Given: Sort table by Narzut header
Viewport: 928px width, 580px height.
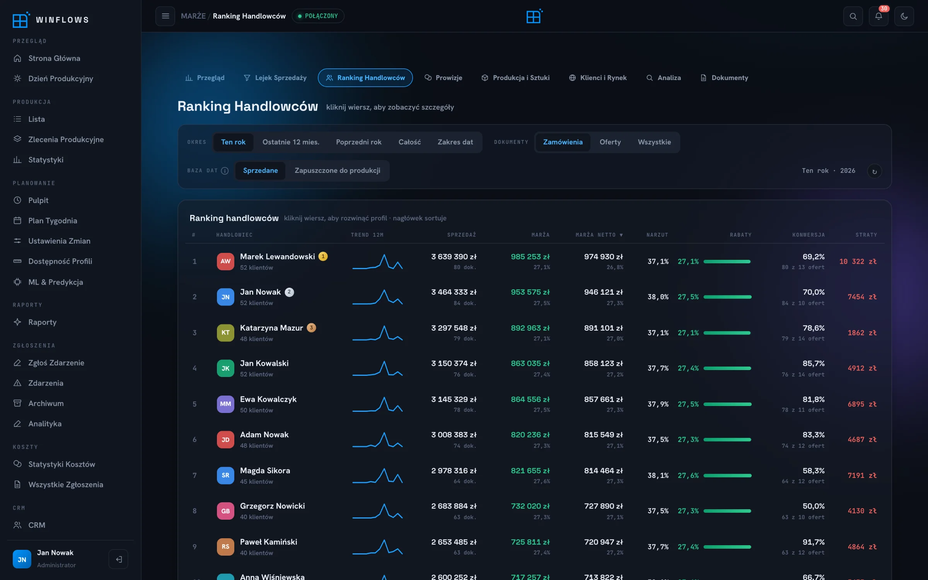Looking at the screenshot, I should [657, 235].
